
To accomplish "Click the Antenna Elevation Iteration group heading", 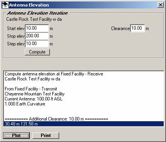I will point(38,13).
